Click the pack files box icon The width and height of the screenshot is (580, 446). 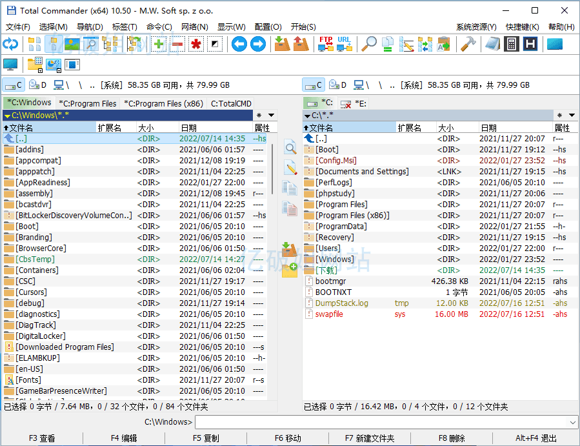[283, 45]
